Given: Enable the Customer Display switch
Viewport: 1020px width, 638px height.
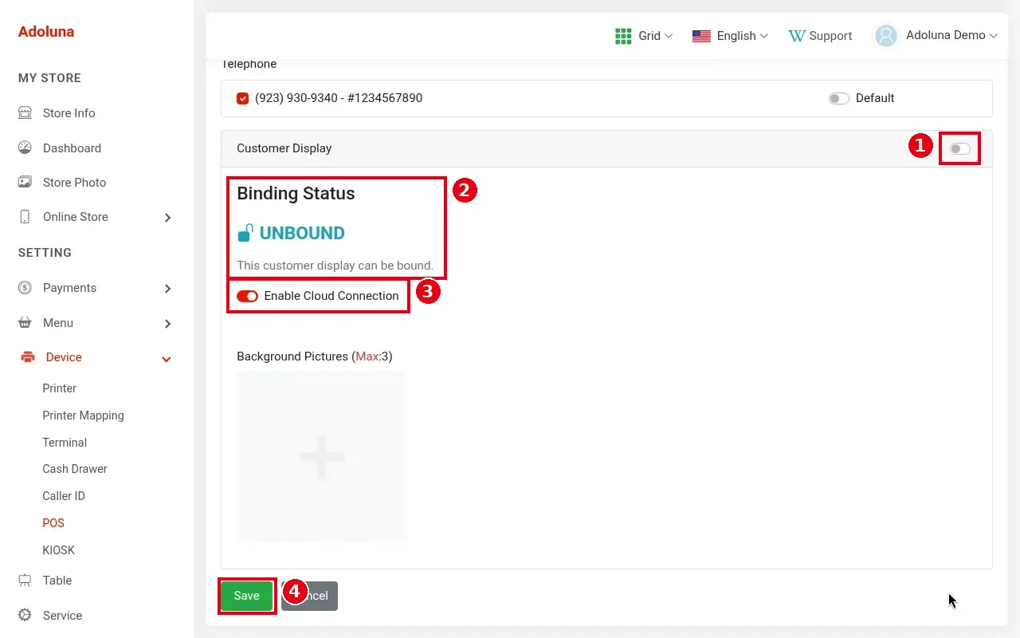Looking at the screenshot, I should (x=960, y=148).
